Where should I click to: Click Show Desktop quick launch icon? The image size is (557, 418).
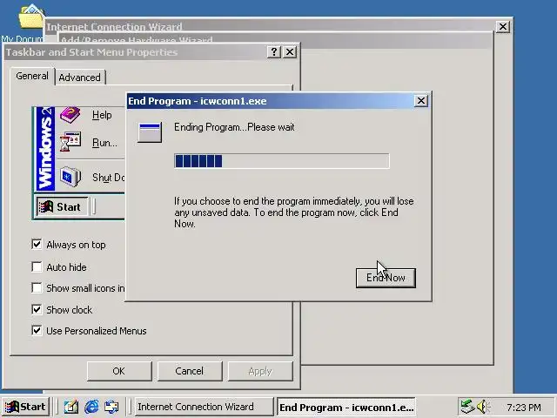(x=71, y=407)
